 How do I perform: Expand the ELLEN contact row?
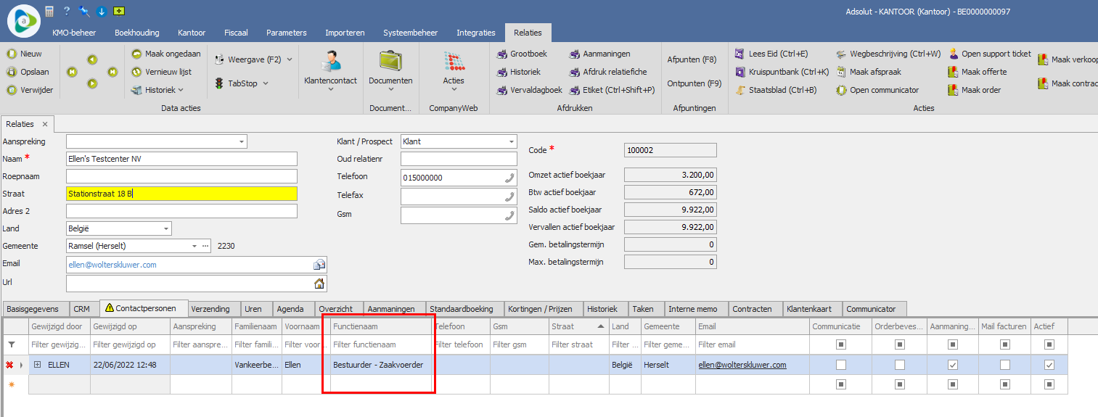coord(38,365)
